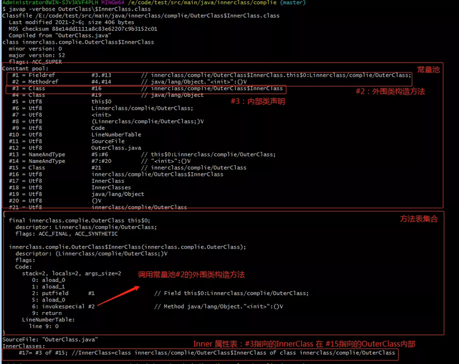Click the "Classfile /E:/code/test" path line
Image resolution: width=459 pixels, height=364 pixels.
click(x=141, y=16)
